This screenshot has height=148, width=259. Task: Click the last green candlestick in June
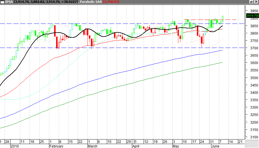[x=223, y=19]
